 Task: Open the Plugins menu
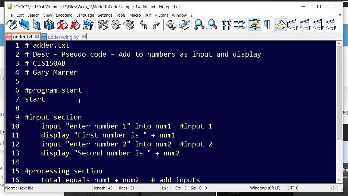point(161,15)
